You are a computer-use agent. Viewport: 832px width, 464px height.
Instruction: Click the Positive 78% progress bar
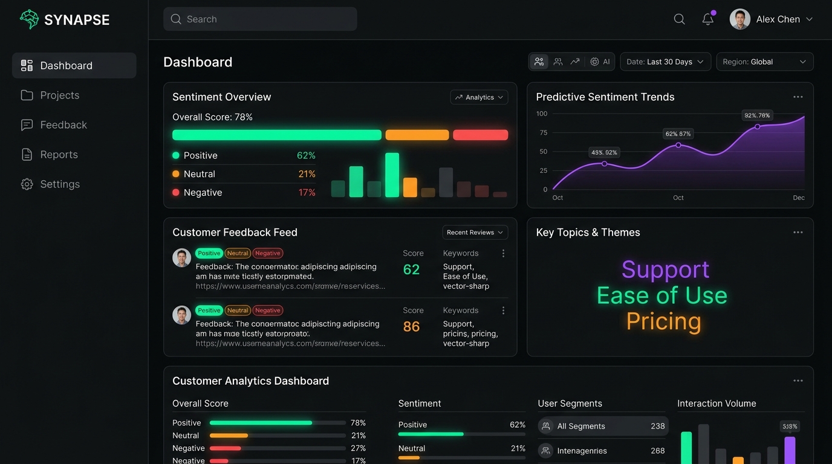click(x=278, y=423)
